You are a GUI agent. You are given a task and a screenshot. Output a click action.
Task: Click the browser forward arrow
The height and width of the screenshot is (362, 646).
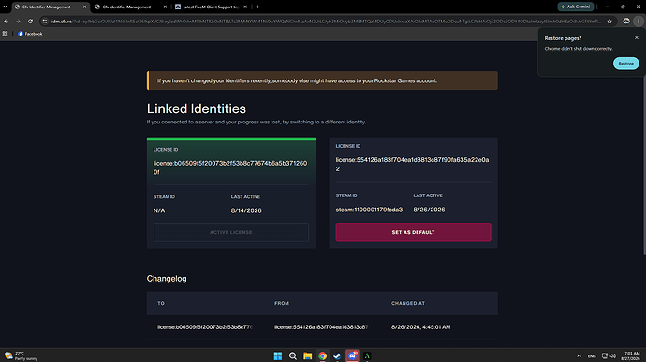point(18,21)
